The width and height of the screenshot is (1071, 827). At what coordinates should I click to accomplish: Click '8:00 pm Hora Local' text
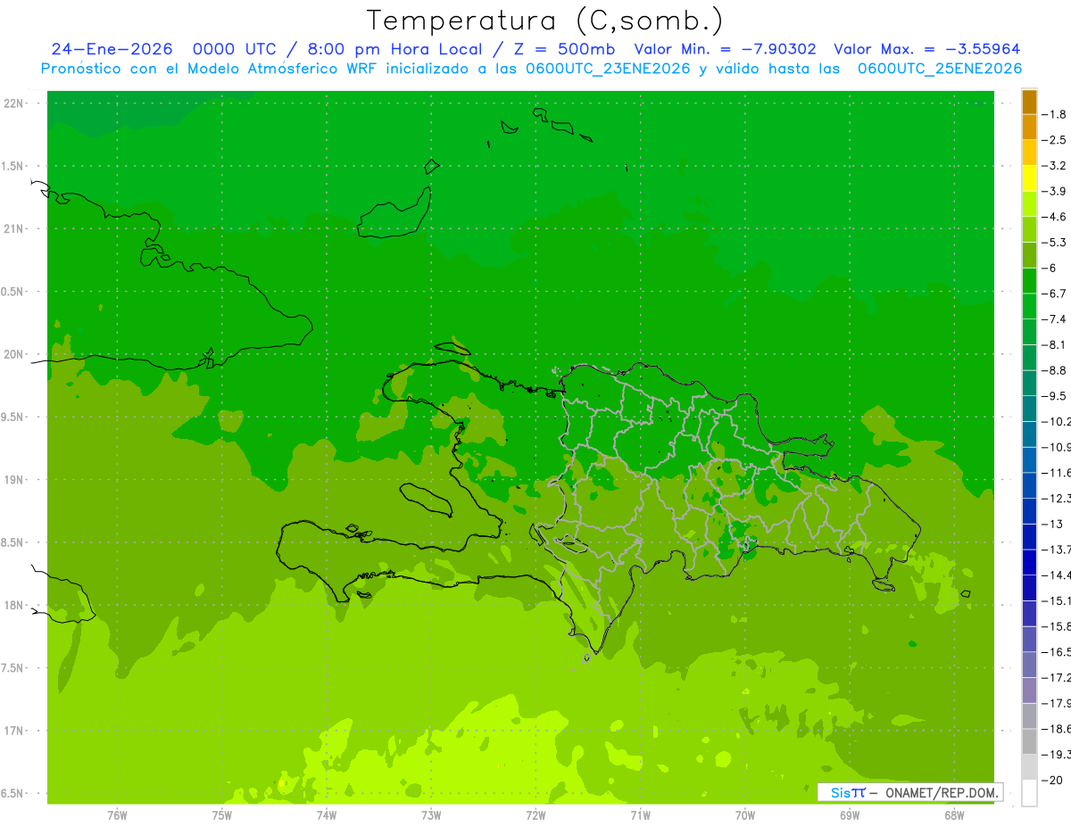396,49
